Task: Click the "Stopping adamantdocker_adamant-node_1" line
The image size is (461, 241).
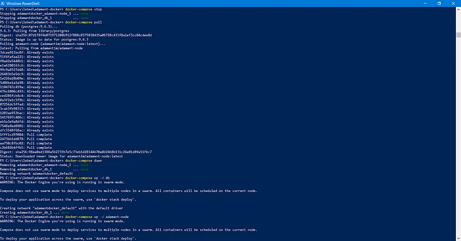Action: [x=44, y=13]
